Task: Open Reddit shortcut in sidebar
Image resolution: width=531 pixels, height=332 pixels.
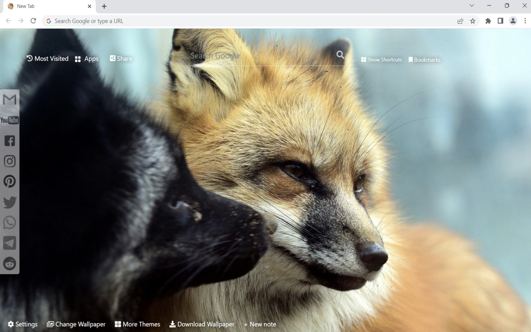Action: click(10, 263)
